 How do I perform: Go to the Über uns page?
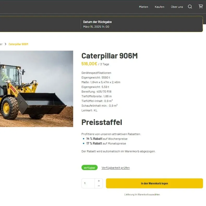click(x=177, y=7)
